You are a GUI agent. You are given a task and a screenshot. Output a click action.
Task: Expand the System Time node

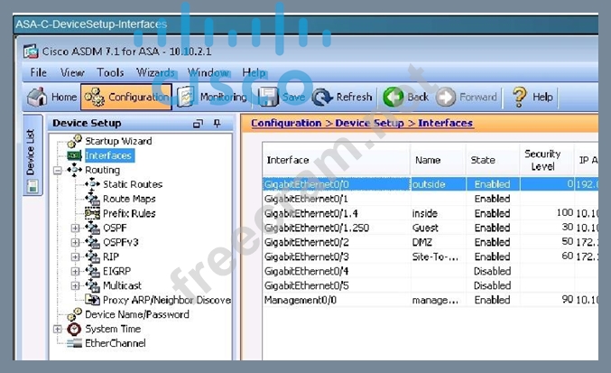coord(59,329)
